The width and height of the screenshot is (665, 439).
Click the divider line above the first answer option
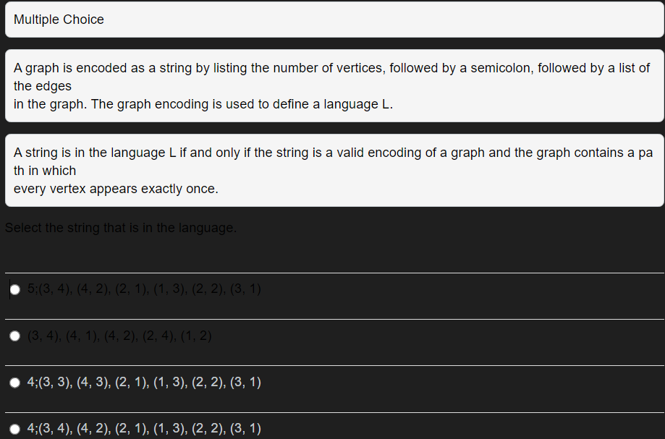pos(333,273)
